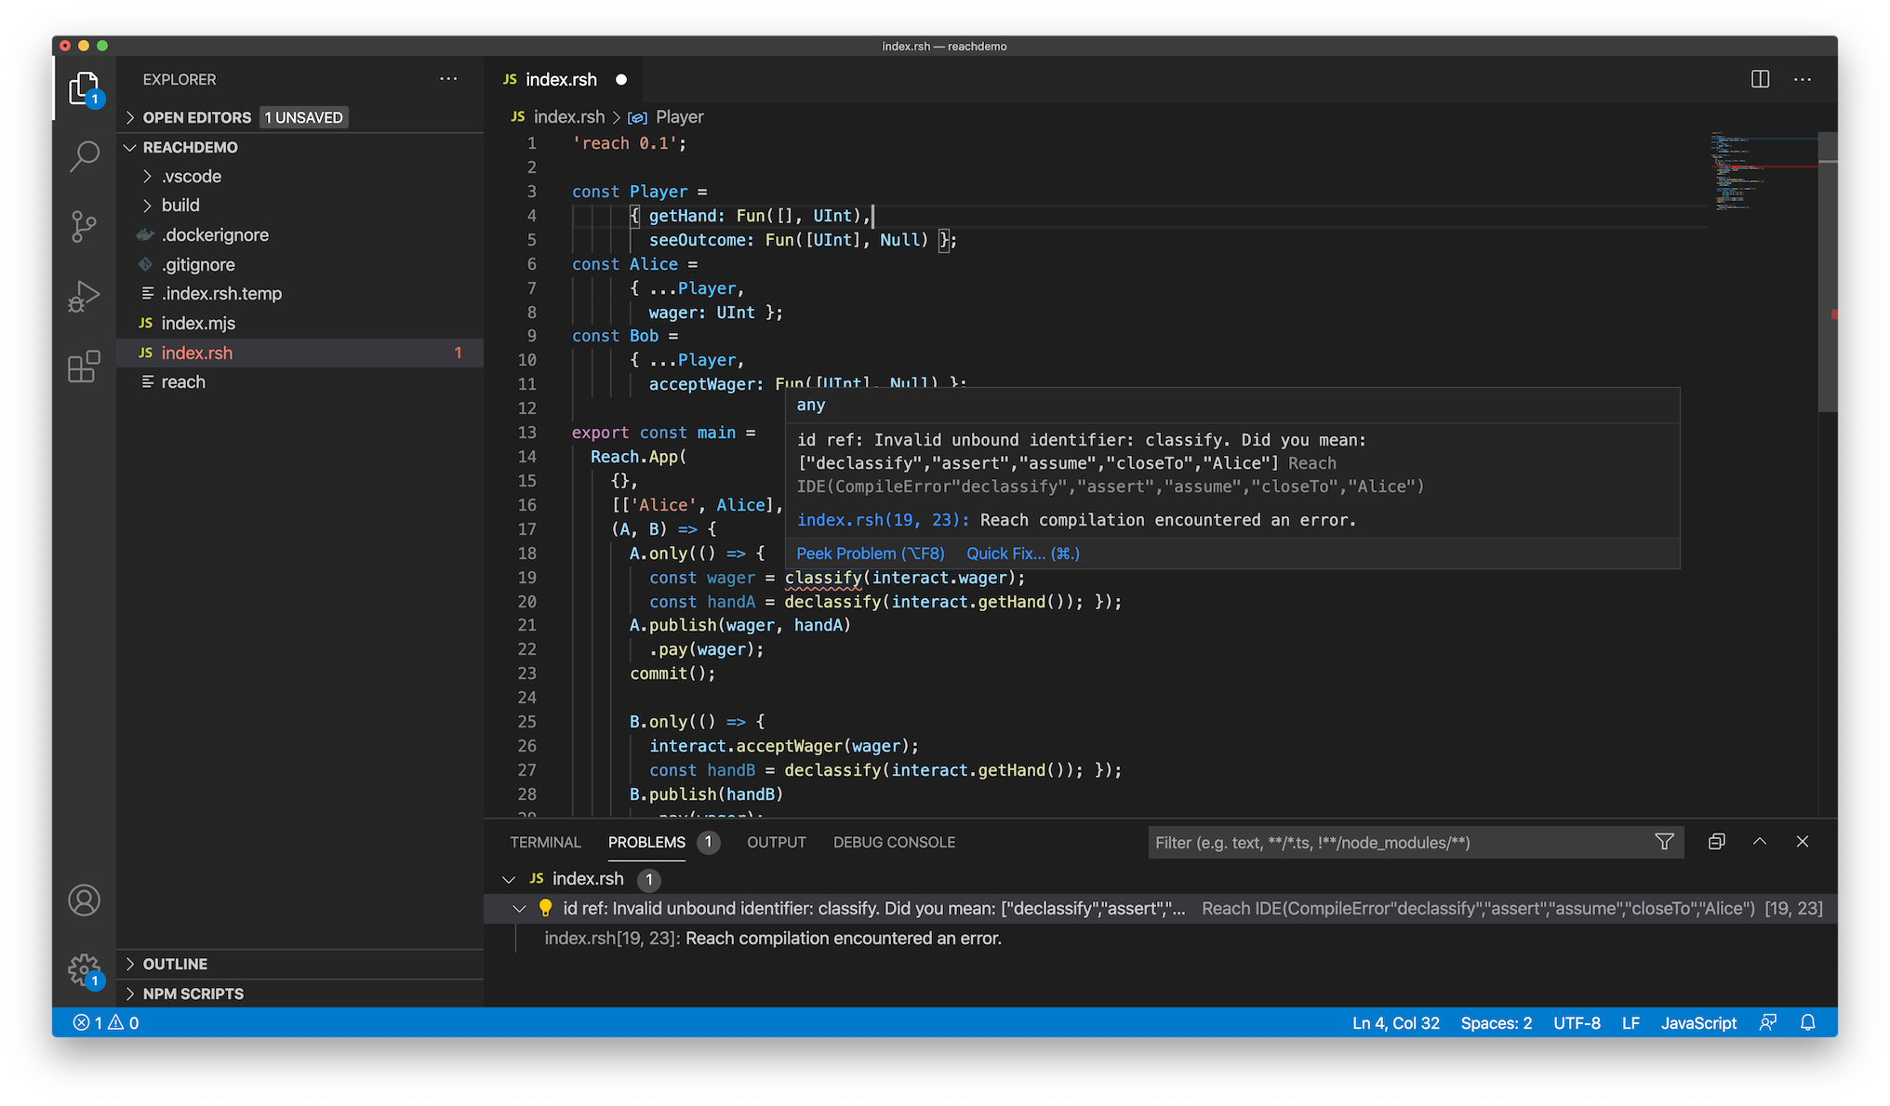Image resolution: width=1890 pixels, height=1106 pixels.
Task: Click line number 25 in gutter
Action: pyautogui.click(x=526, y=721)
